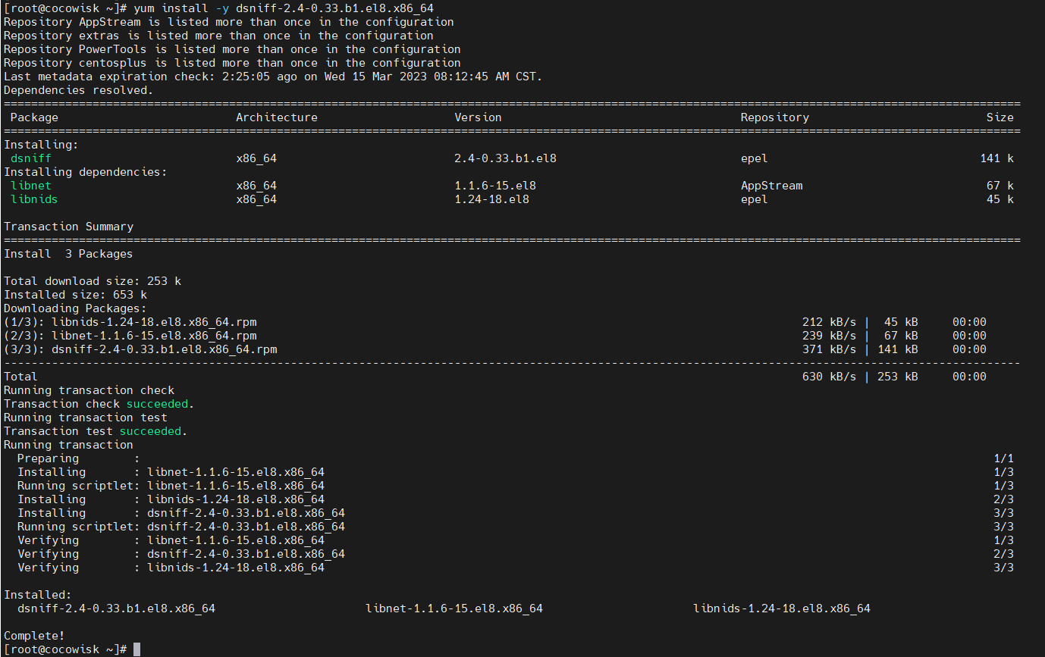Image resolution: width=1045 pixels, height=657 pixels.
Task: Click the 'Version' column header
Action: coord(479,117)
